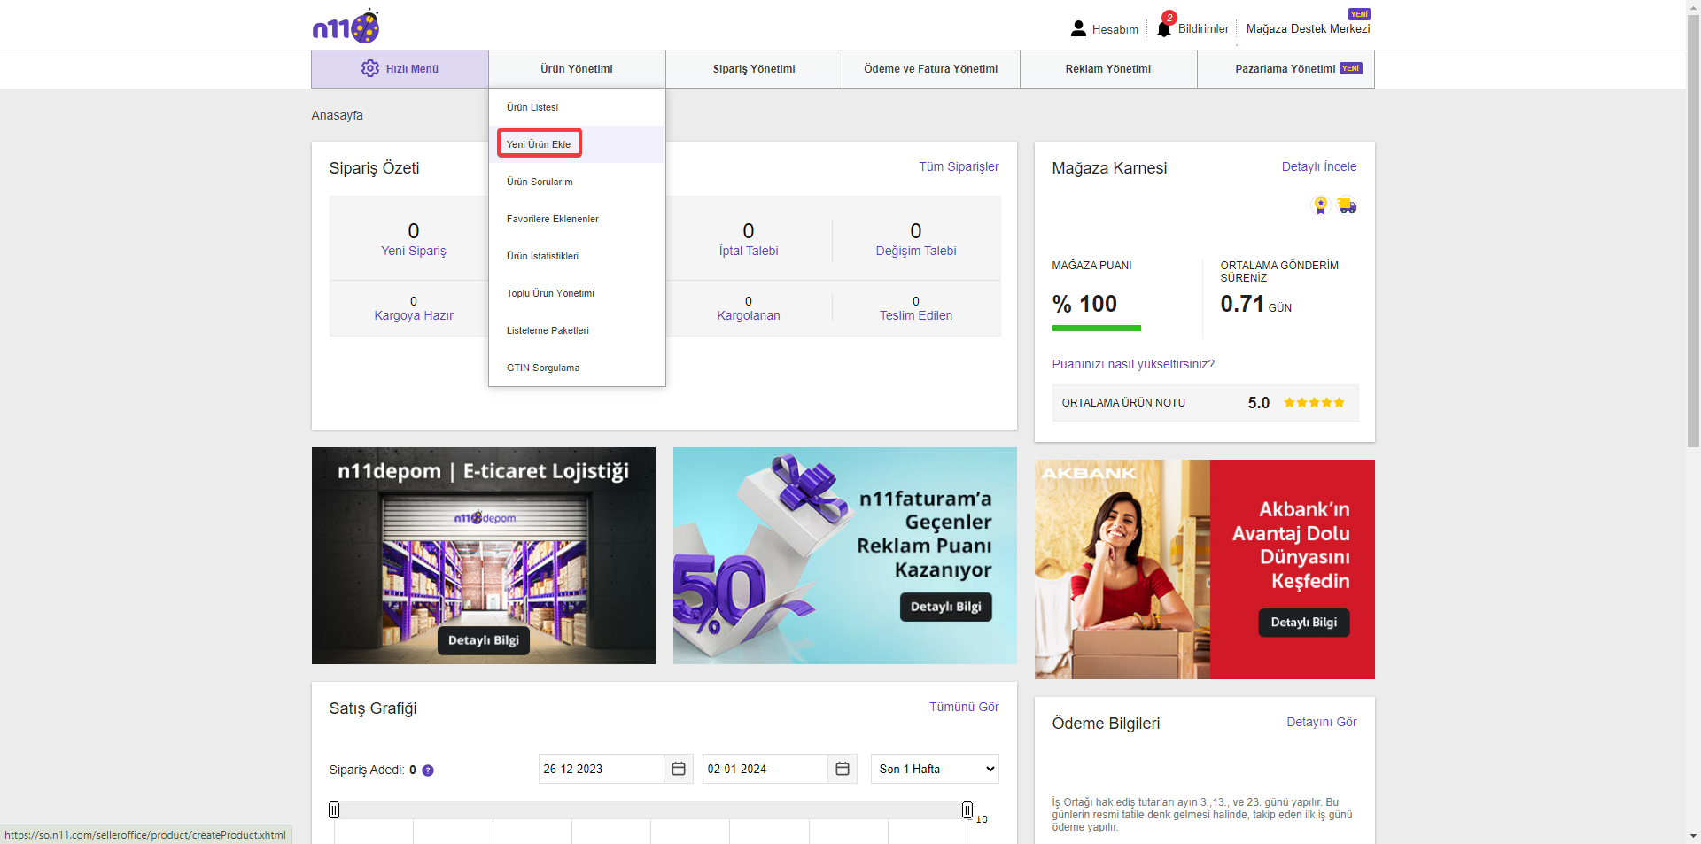Select Ürün İstatistikleri menu entry
This screenshot has height=844, width=1701.
[577, 256]
